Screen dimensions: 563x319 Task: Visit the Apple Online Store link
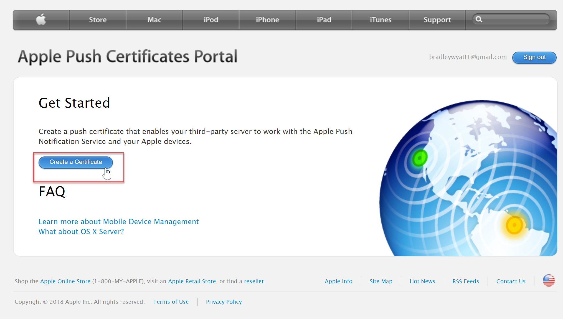click(x=65, y=281)
